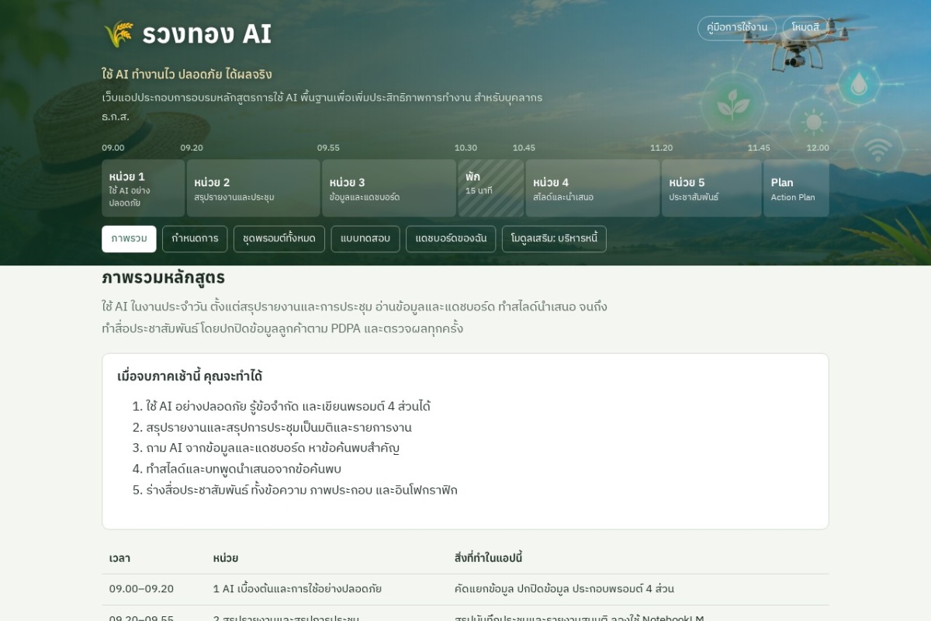Click cell 1 AI เบื้องต้นและการใช้อย่างปลอดภัย

pos(297,589)
